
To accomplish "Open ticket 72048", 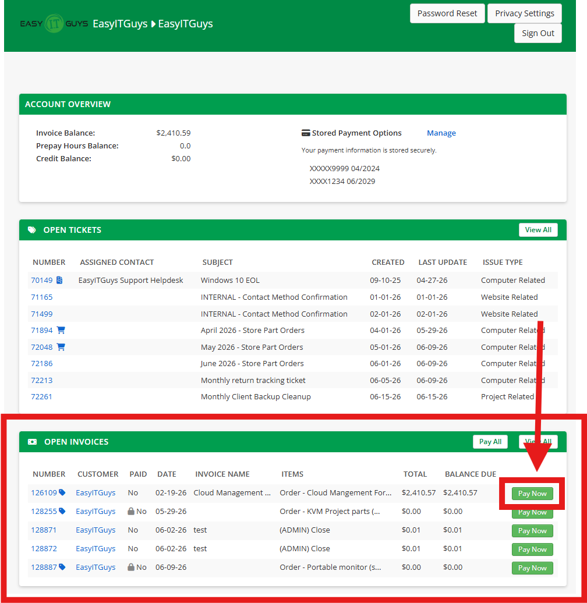I will (41, 347).
